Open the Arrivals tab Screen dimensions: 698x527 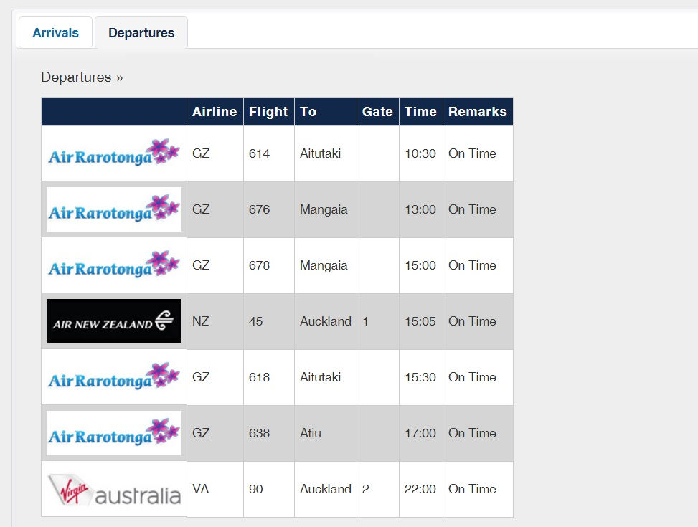coord(56,32)
